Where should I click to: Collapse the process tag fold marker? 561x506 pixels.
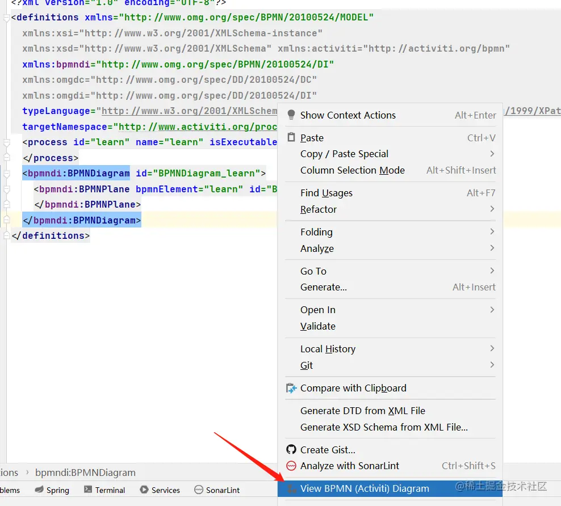point(6,143)
